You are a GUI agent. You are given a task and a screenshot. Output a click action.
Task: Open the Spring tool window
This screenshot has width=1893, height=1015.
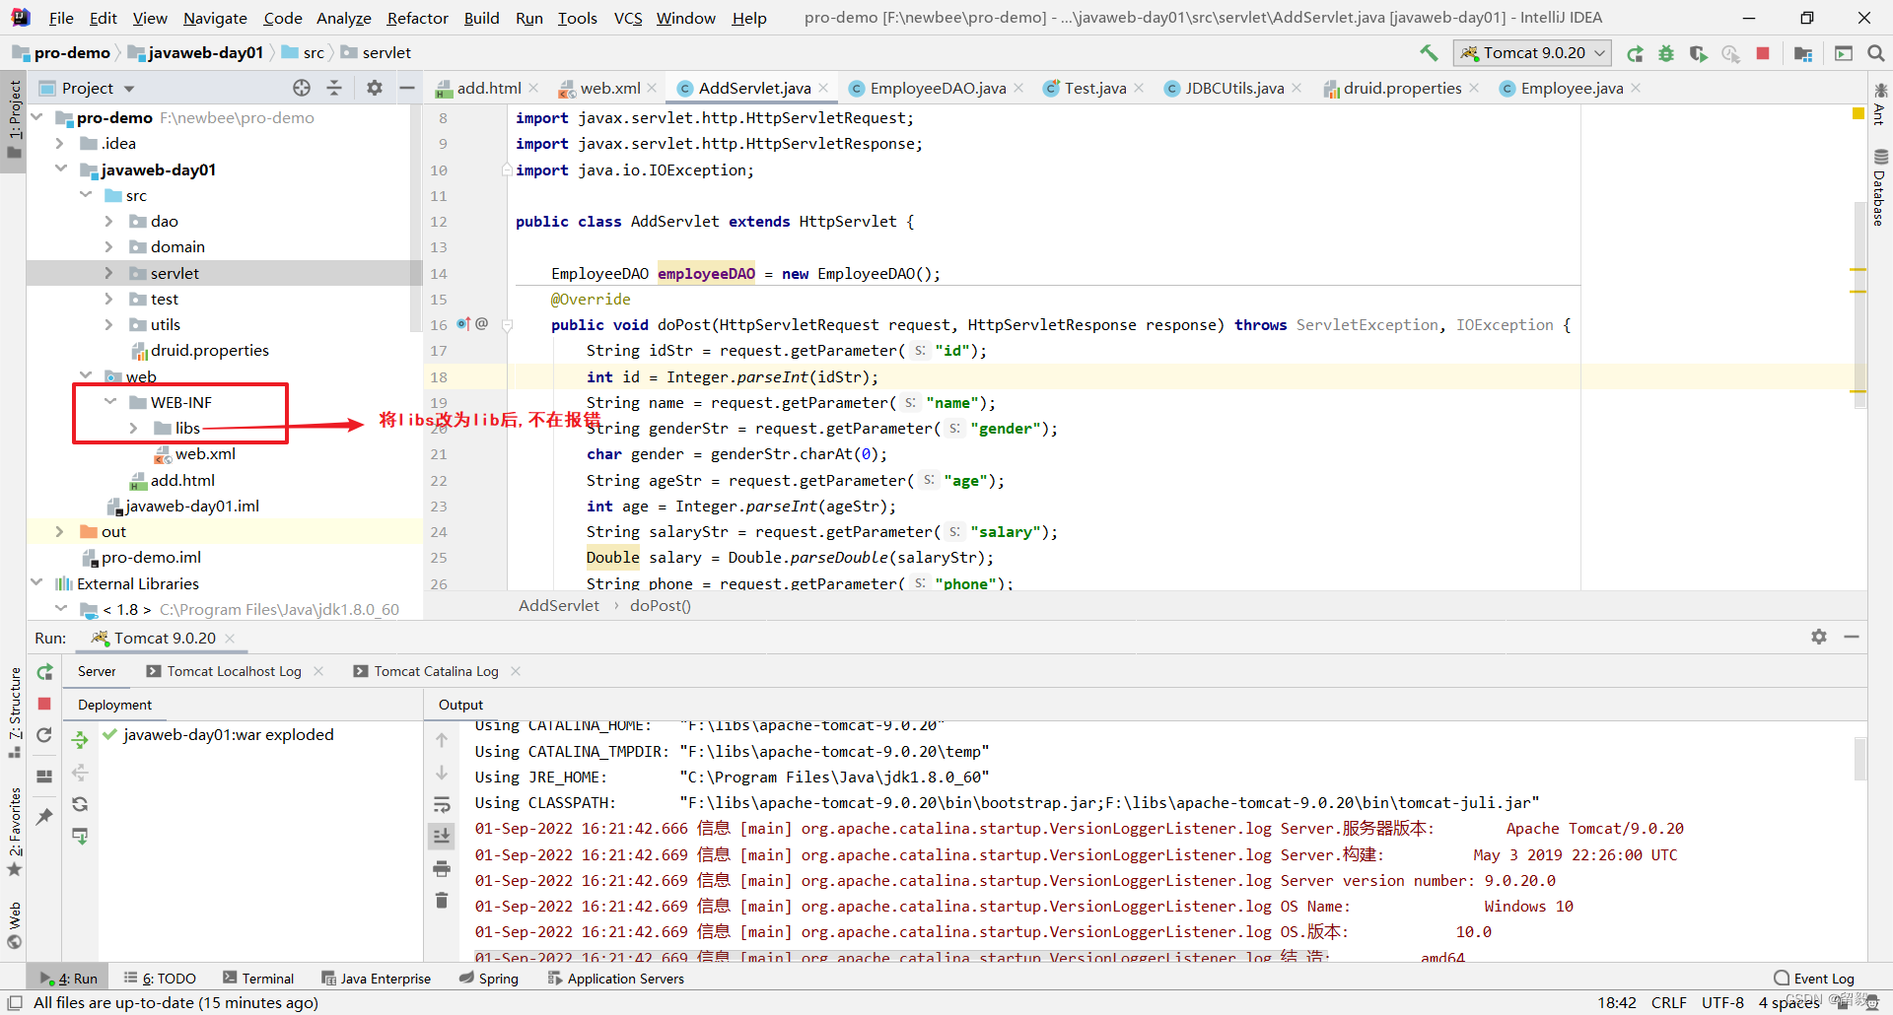[x=489, y=978]
